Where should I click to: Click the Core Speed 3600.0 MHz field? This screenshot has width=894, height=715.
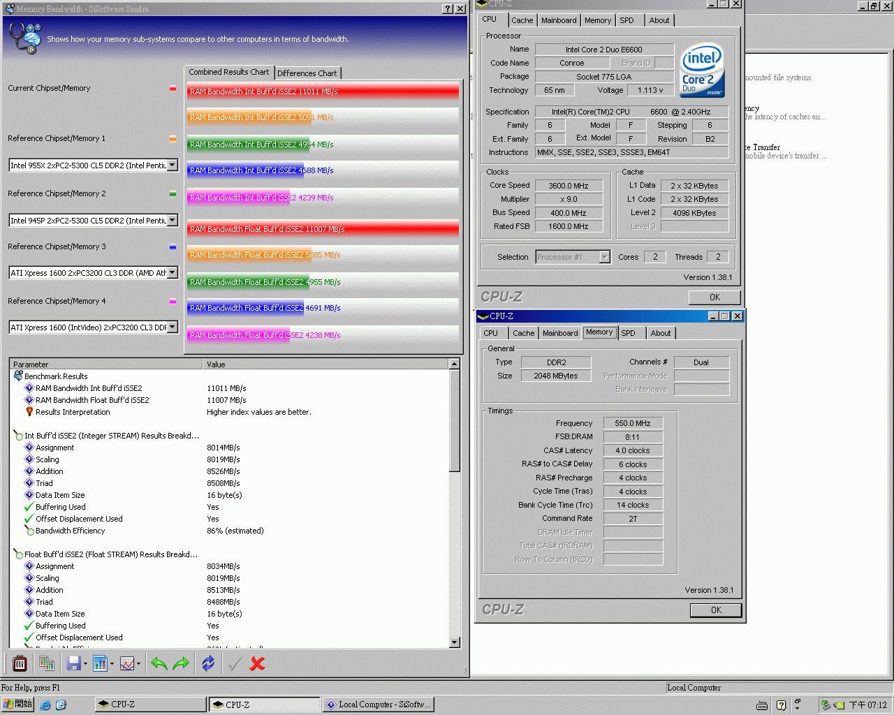pyautogui.click(x=569, y=186)
